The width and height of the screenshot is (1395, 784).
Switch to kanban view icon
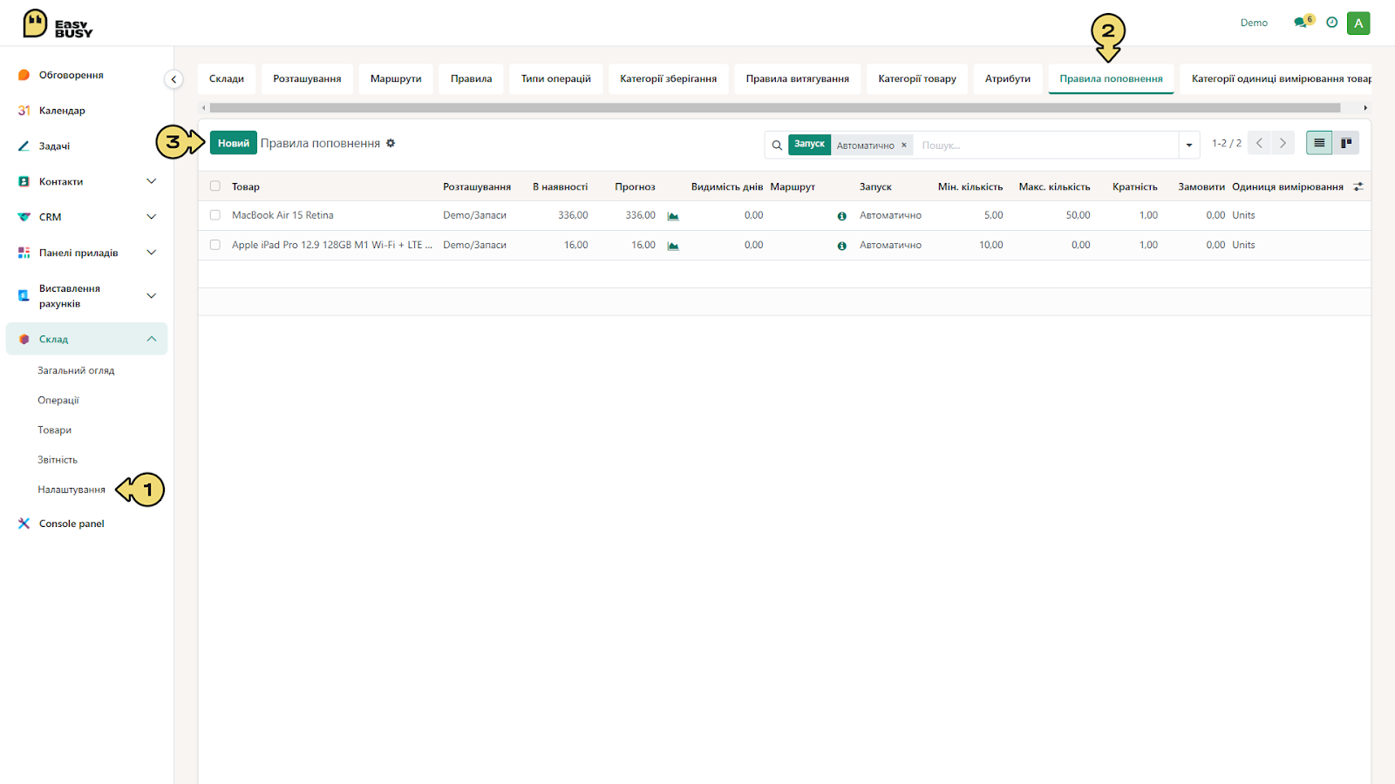(x=1346, y=143)
